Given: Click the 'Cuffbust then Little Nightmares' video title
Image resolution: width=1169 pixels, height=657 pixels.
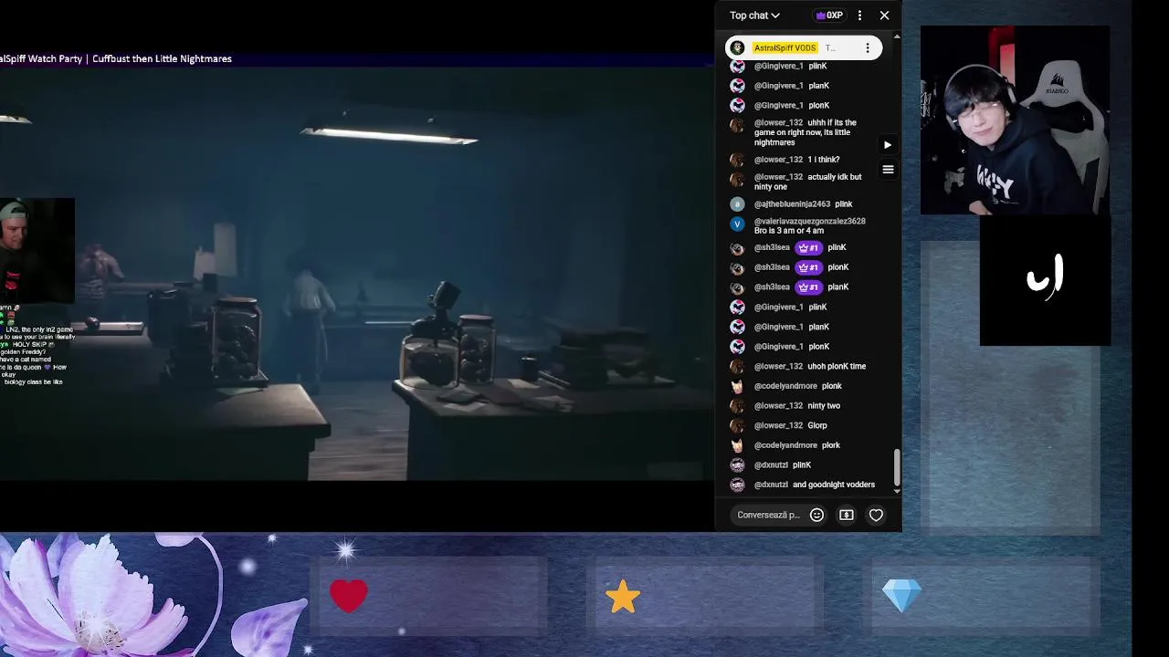Looking at the screenshot, I should click(x=162, y=58).
